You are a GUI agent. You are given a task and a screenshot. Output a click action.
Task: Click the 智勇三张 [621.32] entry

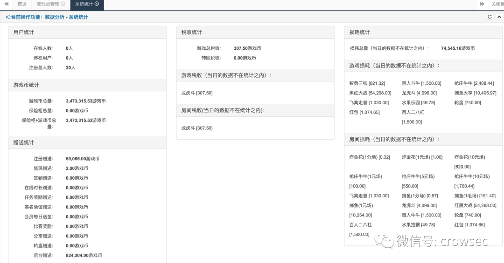point(367,83)
